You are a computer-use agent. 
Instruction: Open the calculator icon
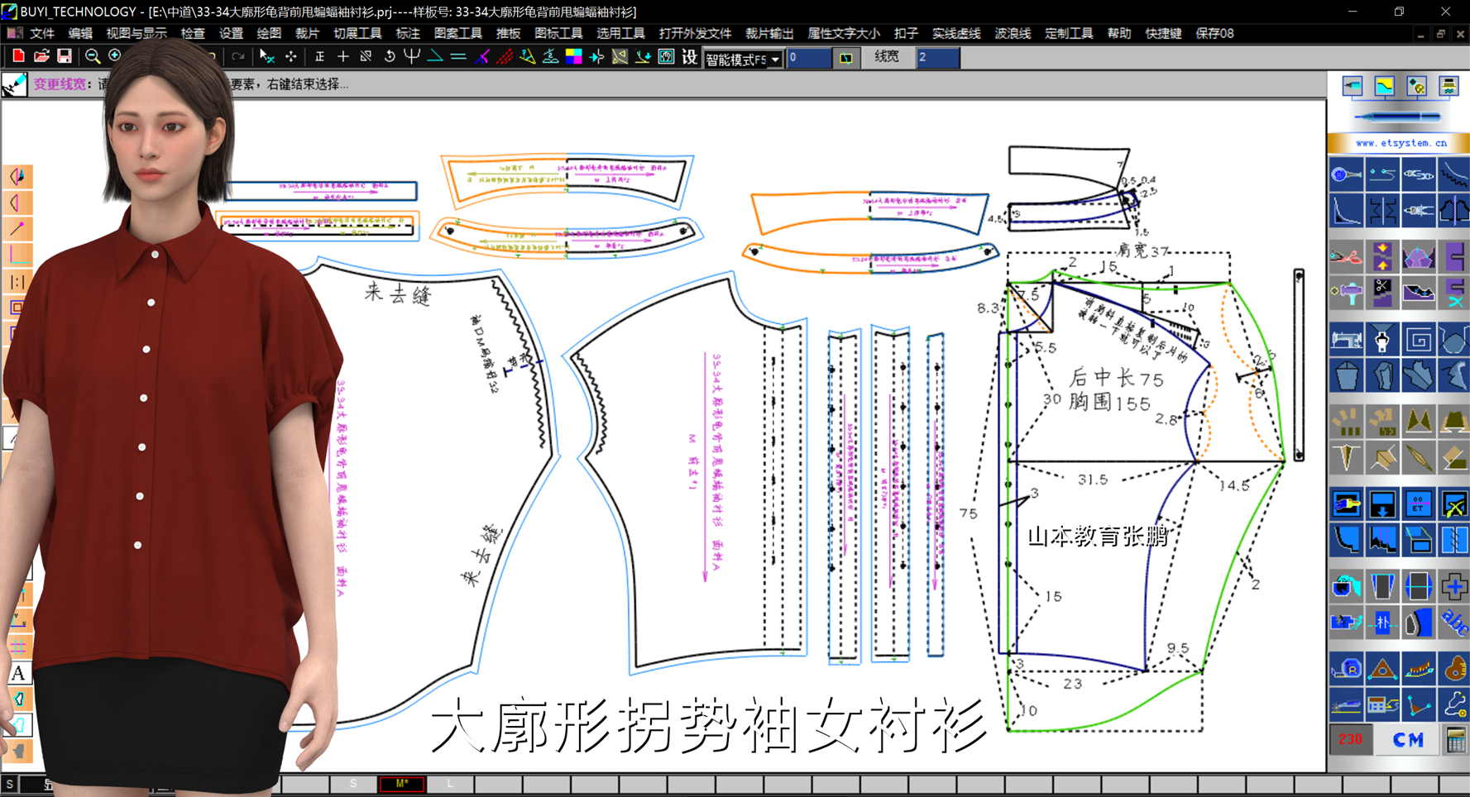[1455, 739]
